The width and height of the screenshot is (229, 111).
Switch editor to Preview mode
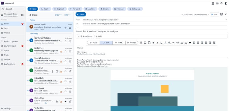tap(132, 43)
